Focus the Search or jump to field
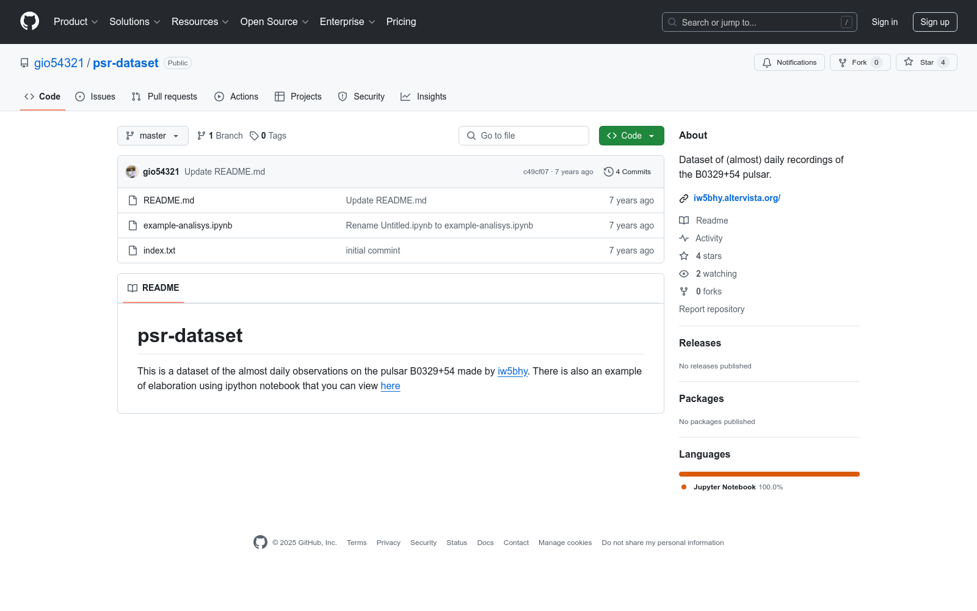 tap(759, 22)
